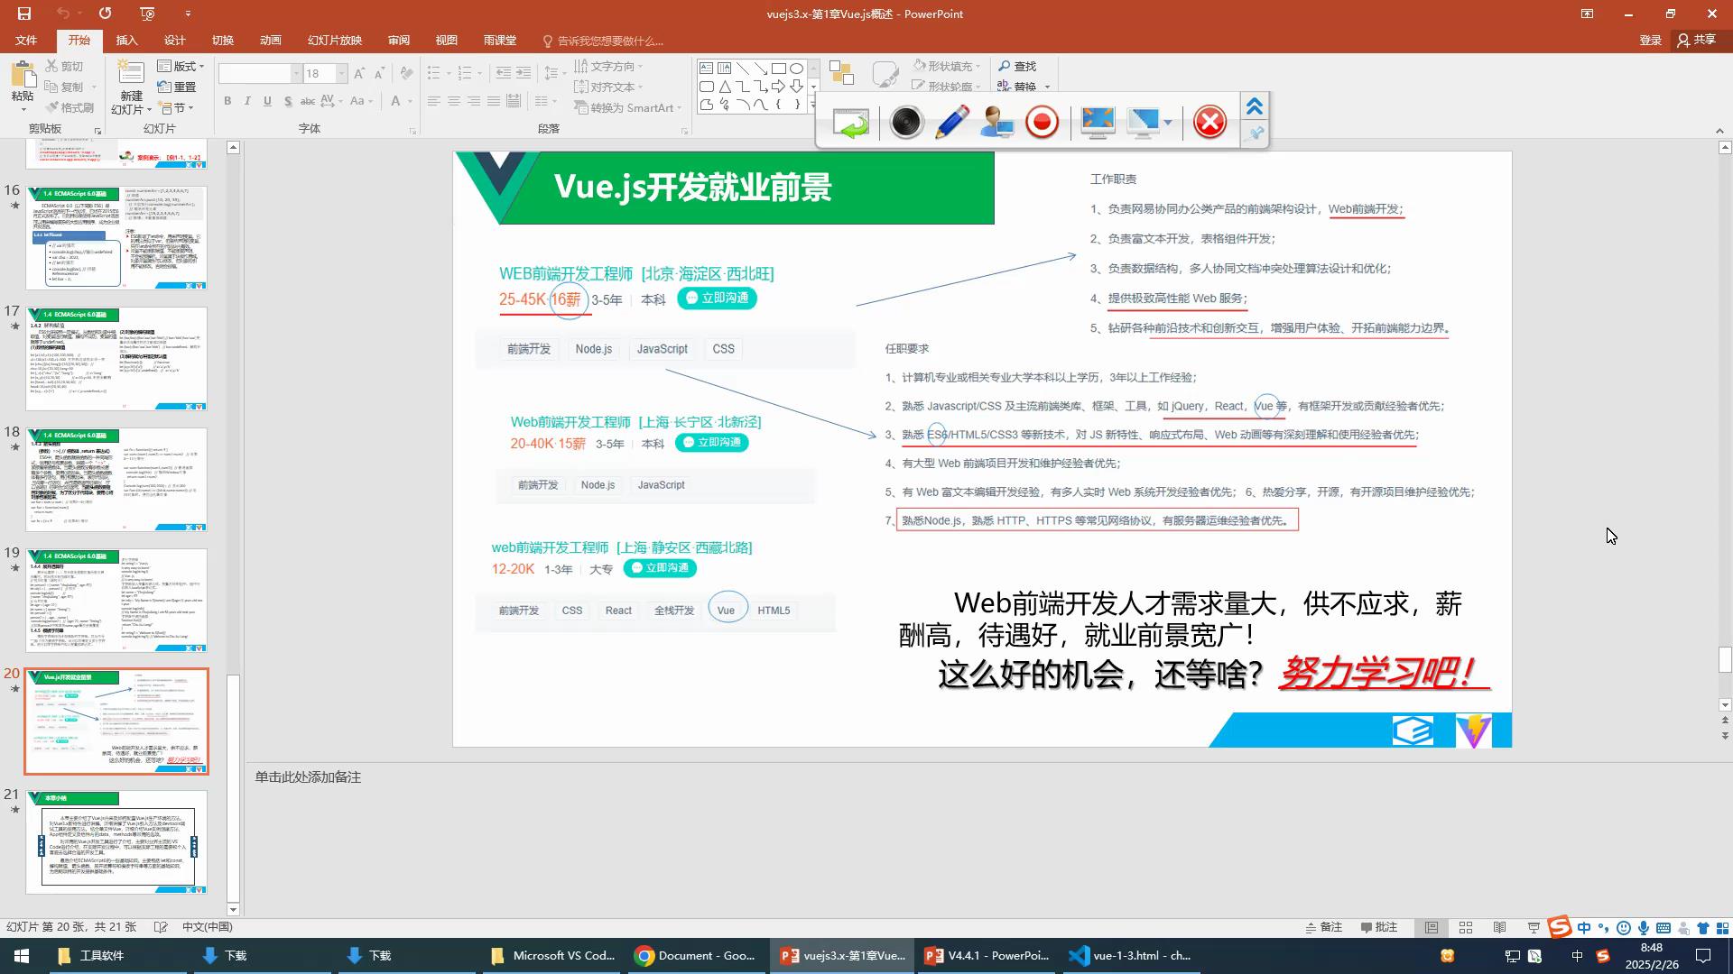Click the green return-arrow window icon
Image resolution: width=1733 pixels, height=974 pixels.
(x=850, y=122)
